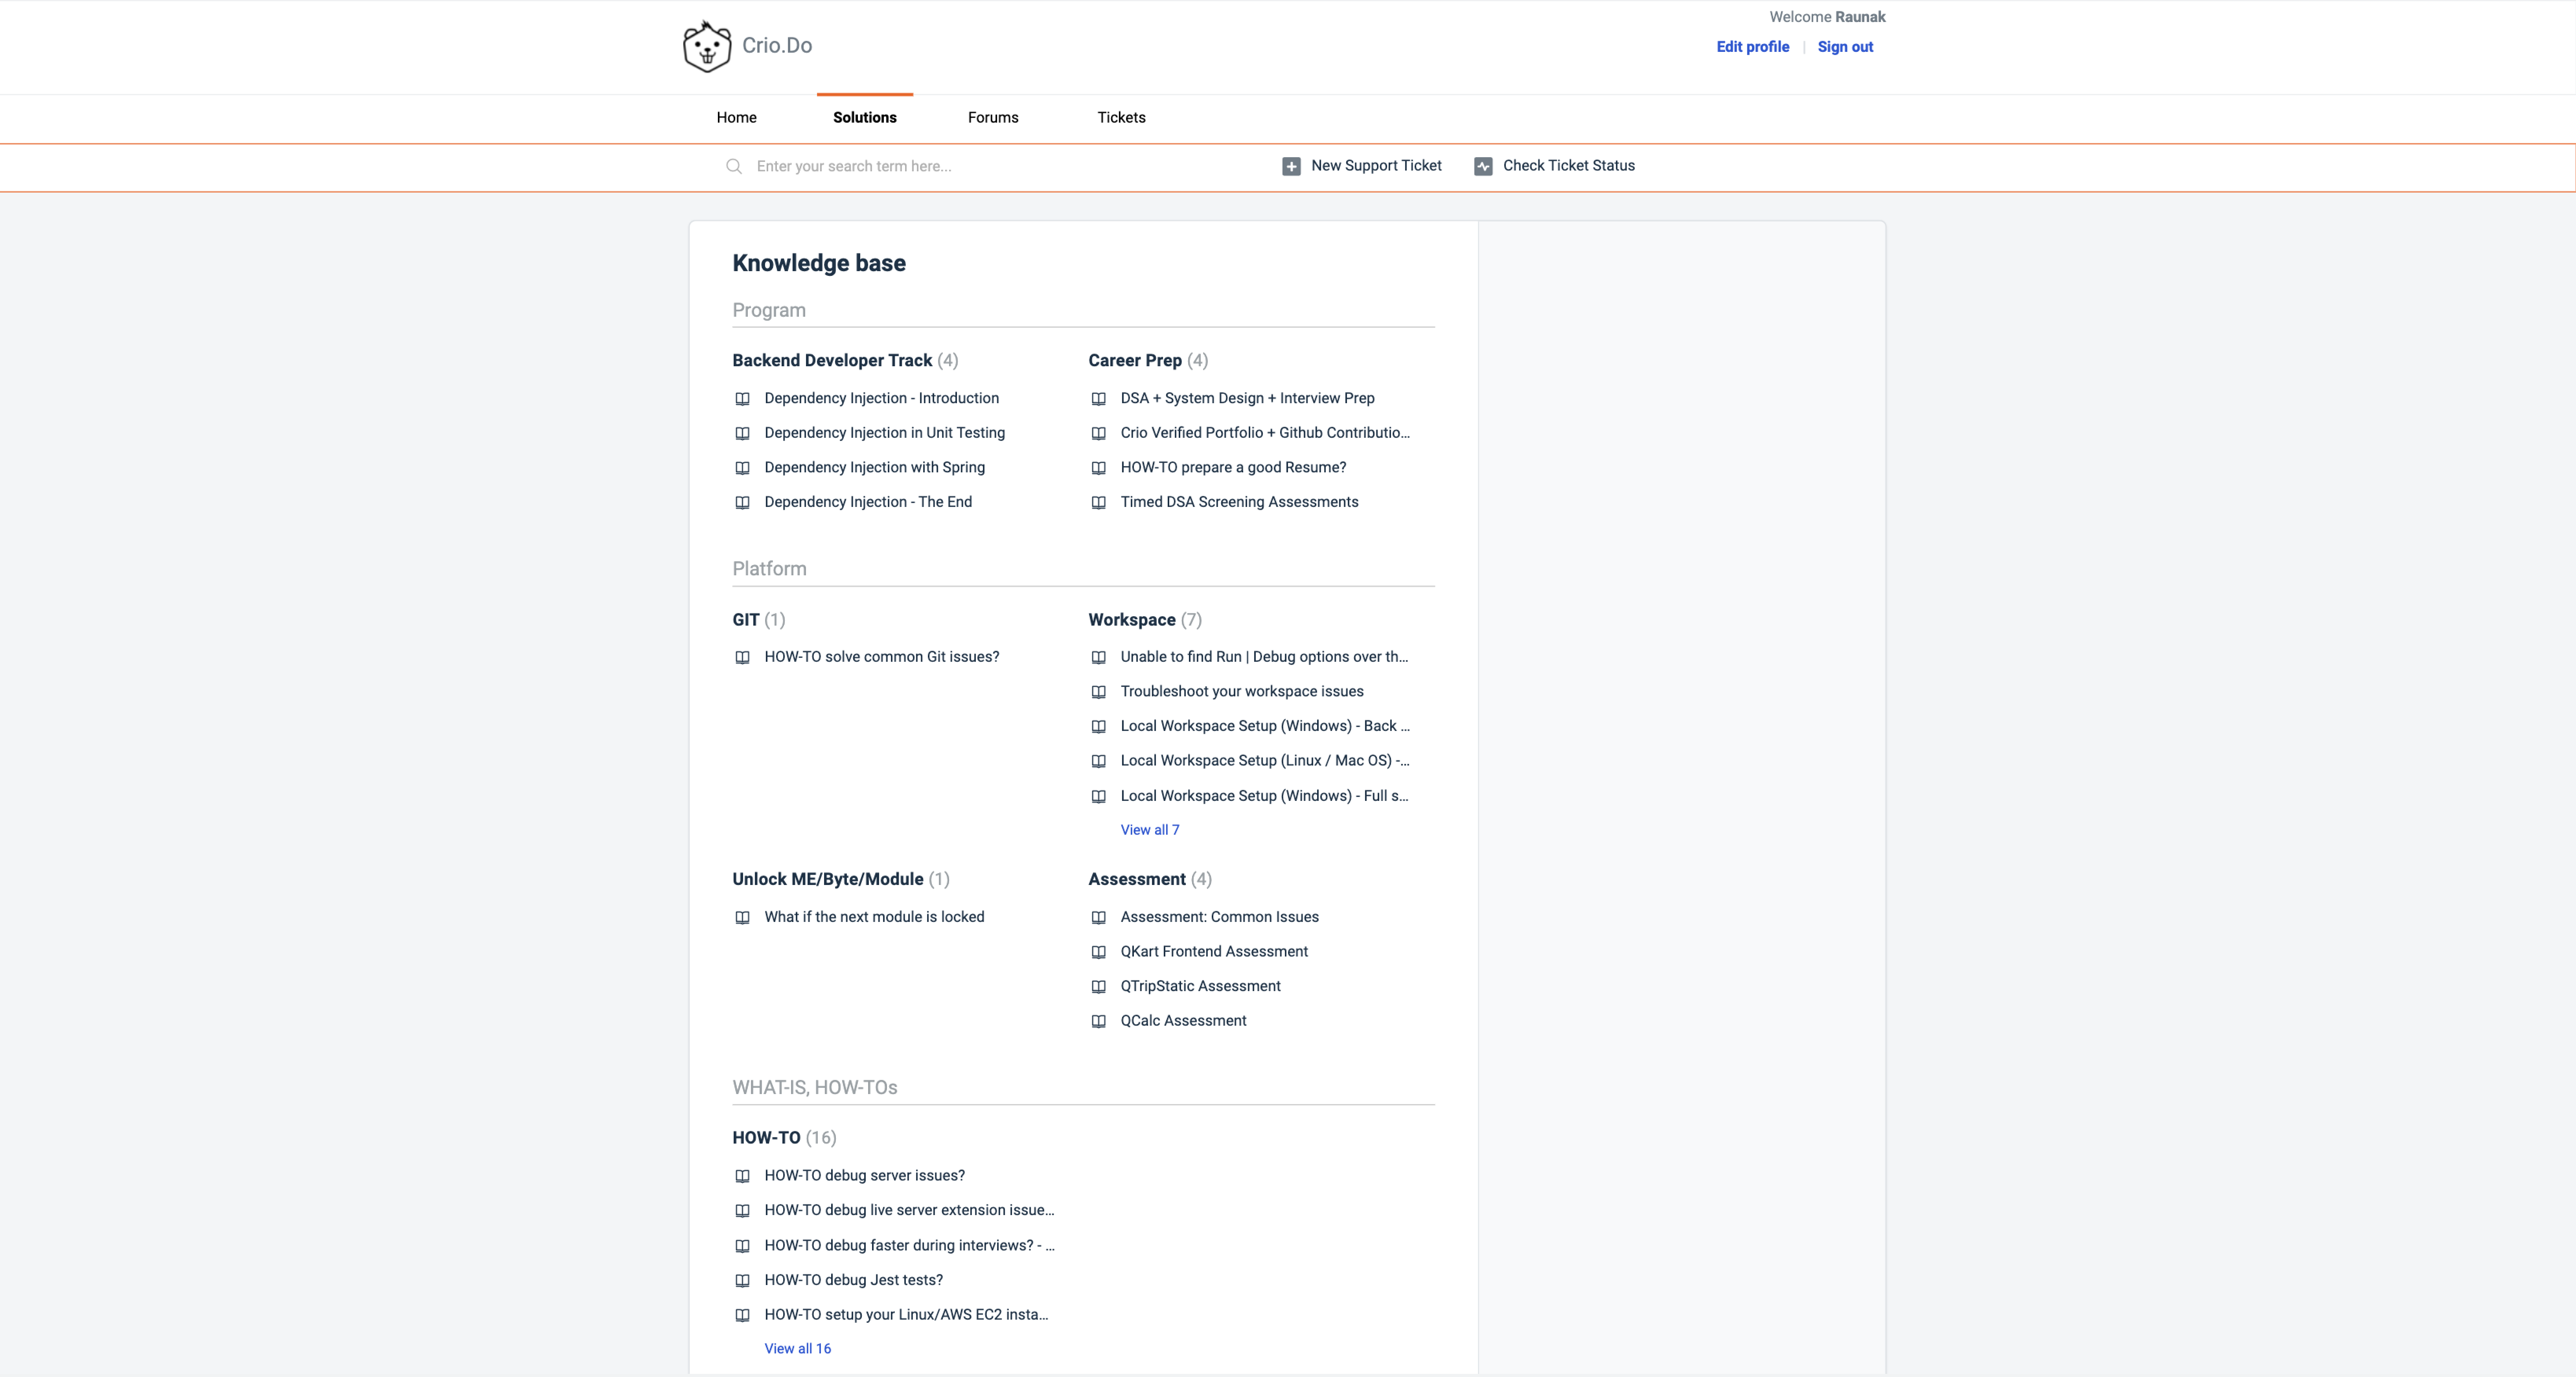The height and width of the screenshot is (1377, 2576).
Task: Click book icon next to Timed DSA Screening Assessments
Action: (1098, 503)
